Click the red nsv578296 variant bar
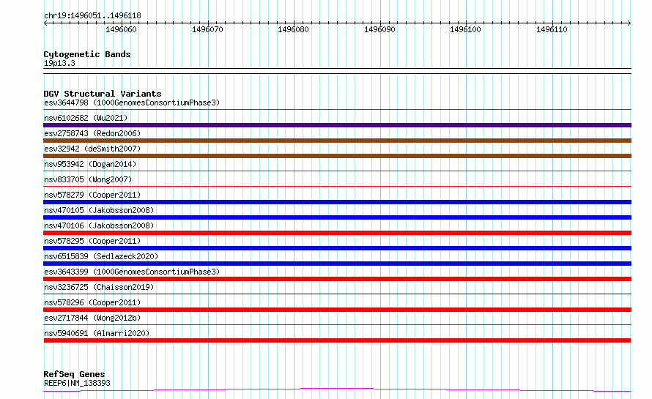 (337, 310)
